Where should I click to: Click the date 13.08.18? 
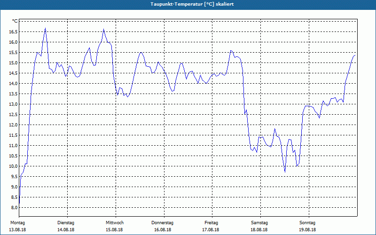[17, 230]
